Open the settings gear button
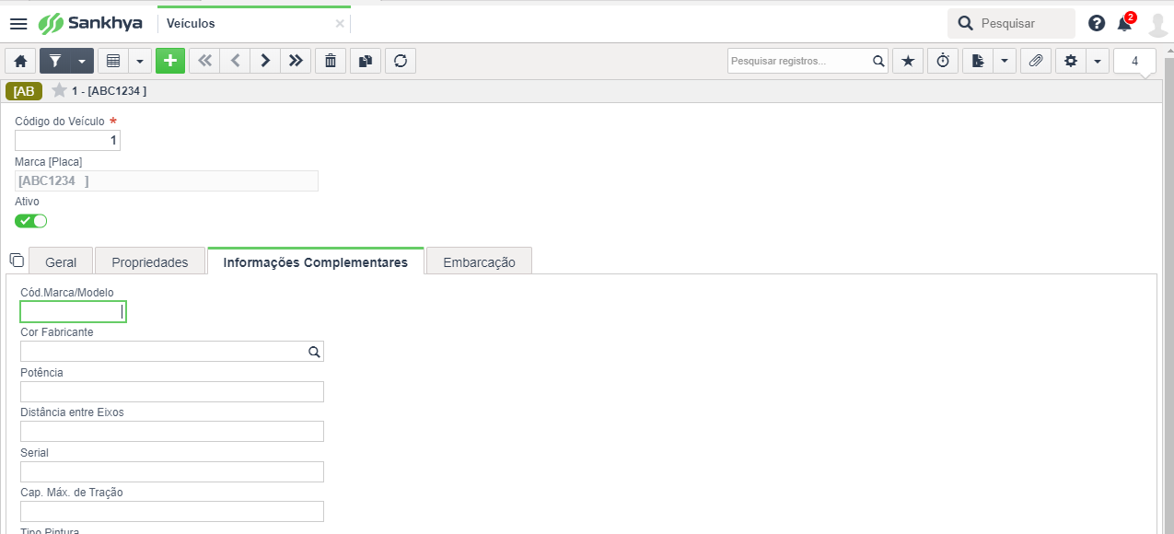 pyautogui.click(x=1070, y=61)
